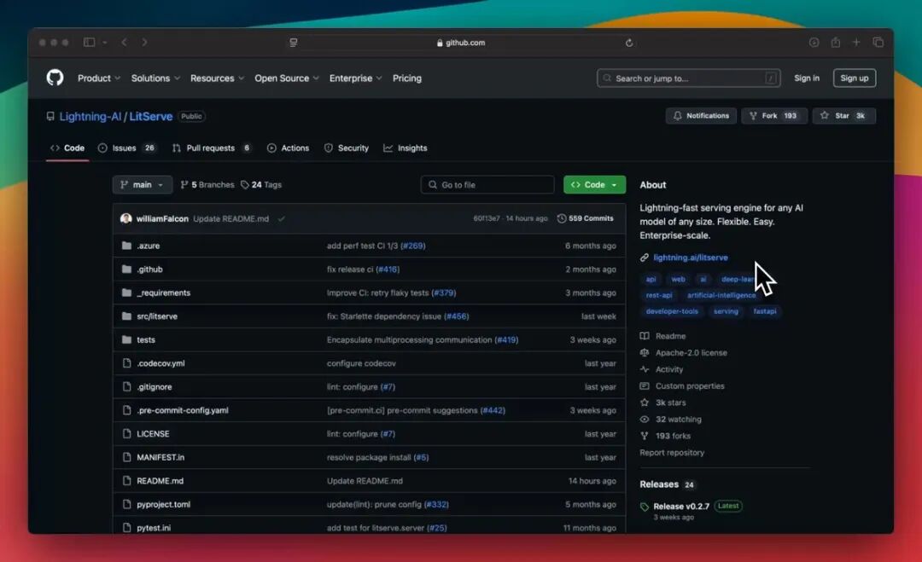The height and width of the screenshot is (562, 922).
Task: Click the Sign in link
Action: coord(806,78)
